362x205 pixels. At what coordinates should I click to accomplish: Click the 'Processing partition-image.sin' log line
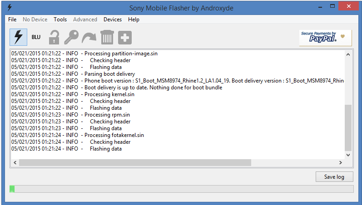[x=84, y=54]
